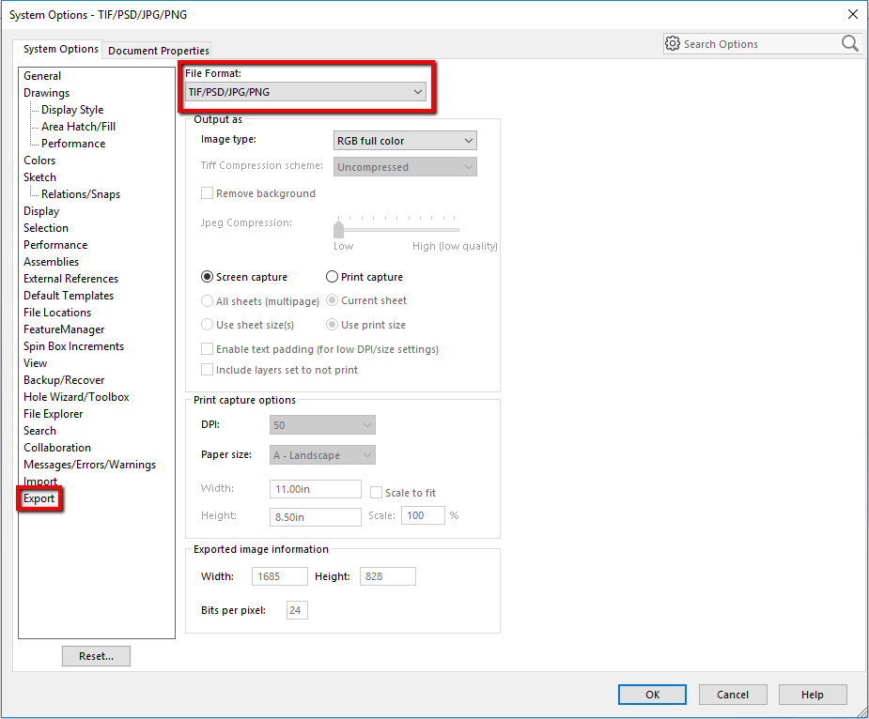Click the exported image Height 828 field

[387, 576]
